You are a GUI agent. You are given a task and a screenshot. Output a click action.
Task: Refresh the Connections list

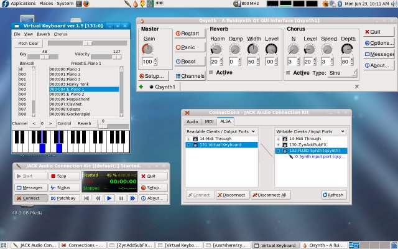coord(334,195)
